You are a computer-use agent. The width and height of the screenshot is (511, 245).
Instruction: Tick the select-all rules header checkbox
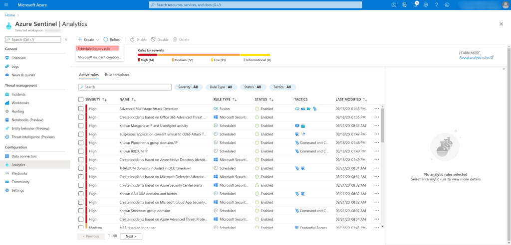pos(81,100)
